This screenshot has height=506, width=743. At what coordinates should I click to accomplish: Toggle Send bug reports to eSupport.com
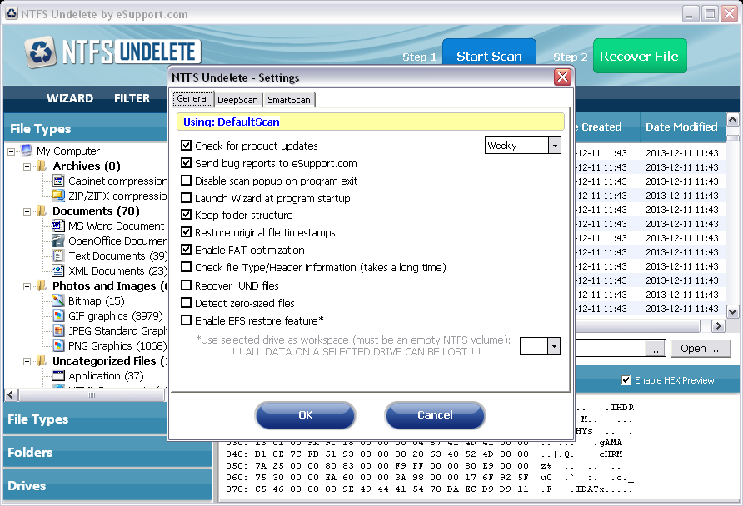(x=187, y=163)
